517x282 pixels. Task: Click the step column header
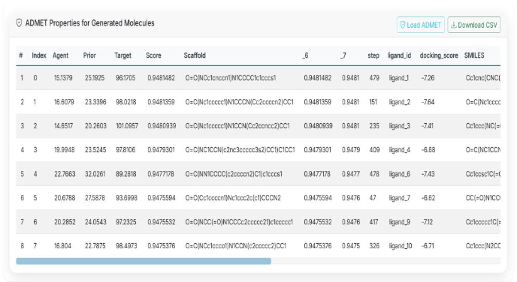[373, 55]
